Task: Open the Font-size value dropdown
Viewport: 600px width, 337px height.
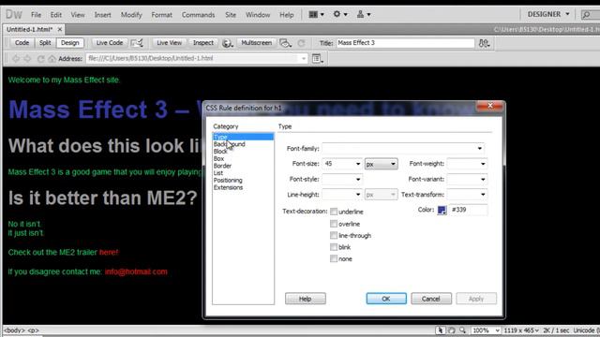Action: pyautogui.click(x=358, y=164)
